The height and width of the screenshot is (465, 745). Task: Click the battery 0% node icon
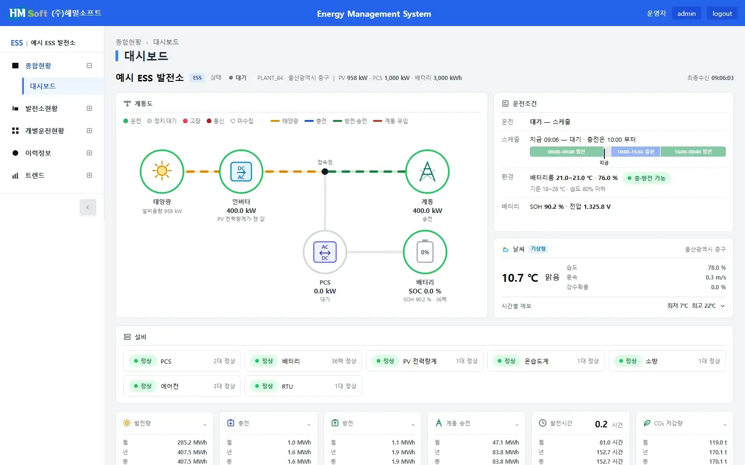tap(425, 252)
